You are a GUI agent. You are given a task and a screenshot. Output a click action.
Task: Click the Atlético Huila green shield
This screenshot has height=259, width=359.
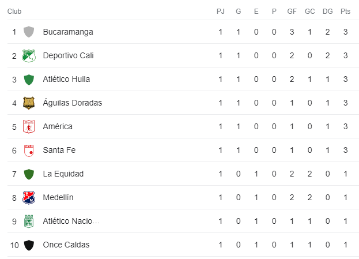tap(29, 79)
